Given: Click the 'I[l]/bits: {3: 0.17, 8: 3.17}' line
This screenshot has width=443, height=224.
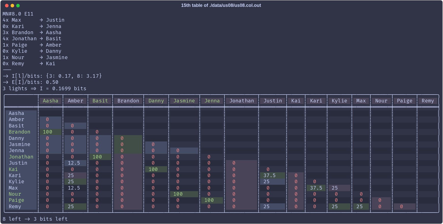Looking at the screenshot, I should 52,76.
